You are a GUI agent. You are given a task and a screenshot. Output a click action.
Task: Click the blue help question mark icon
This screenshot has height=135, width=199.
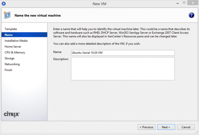click(191, 15)
